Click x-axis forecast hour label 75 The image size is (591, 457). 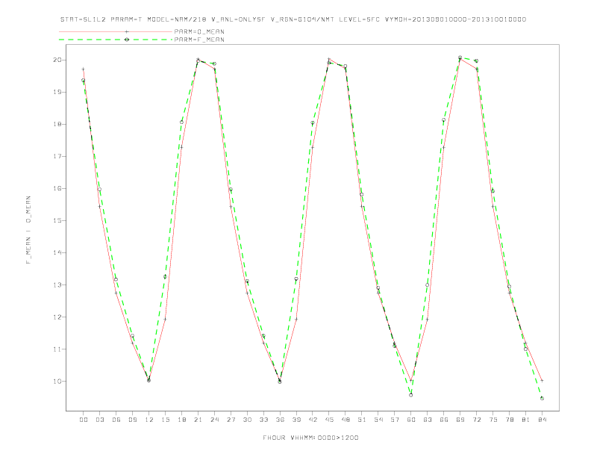pyautogui.click(x=492, y=420)
